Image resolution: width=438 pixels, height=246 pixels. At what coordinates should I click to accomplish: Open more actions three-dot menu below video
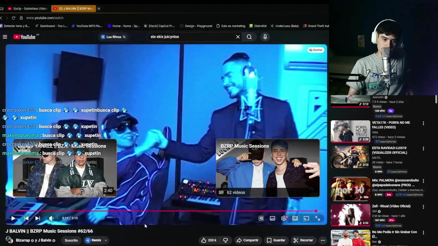click(x=323, y=240)
